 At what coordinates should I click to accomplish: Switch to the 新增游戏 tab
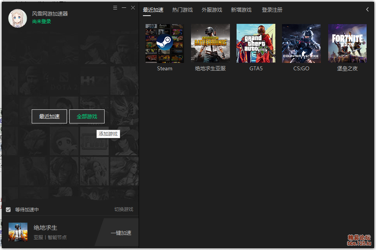coord(241,10)
